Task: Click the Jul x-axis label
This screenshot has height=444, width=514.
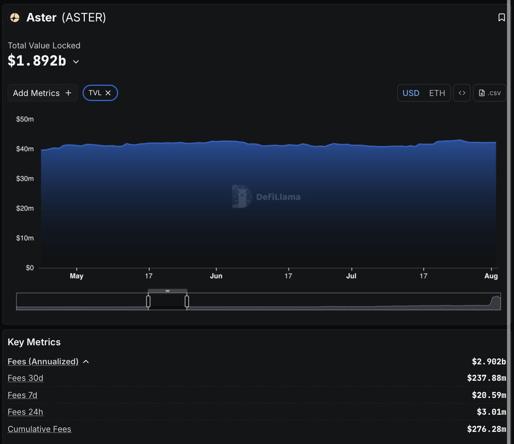Action: pyautogui.click(x=351, y=276)
